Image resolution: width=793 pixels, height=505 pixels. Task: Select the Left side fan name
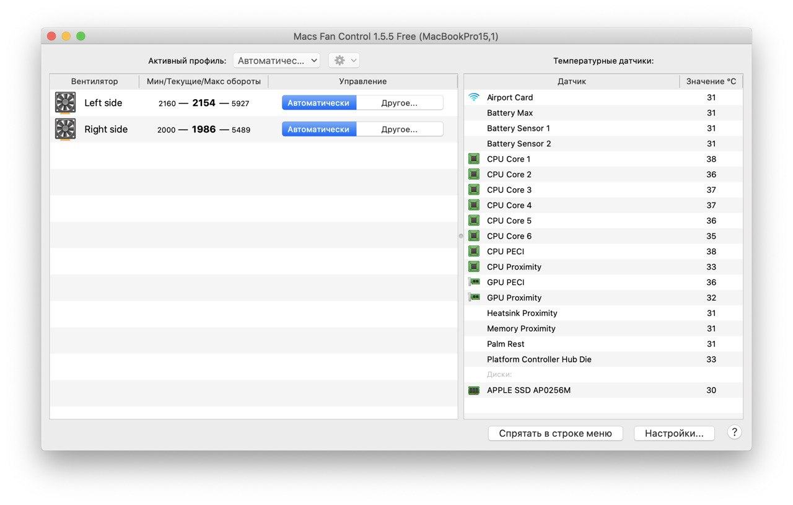pos(103,103)
